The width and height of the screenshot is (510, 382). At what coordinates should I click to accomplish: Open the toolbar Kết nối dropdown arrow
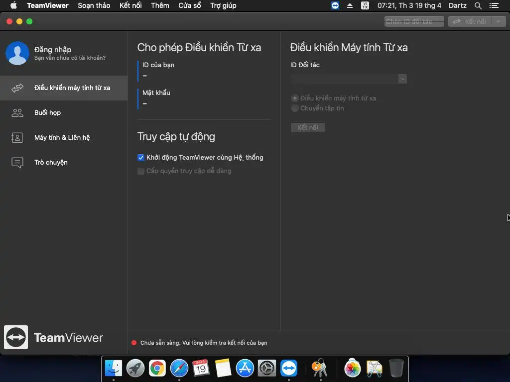tap(499, 21)
